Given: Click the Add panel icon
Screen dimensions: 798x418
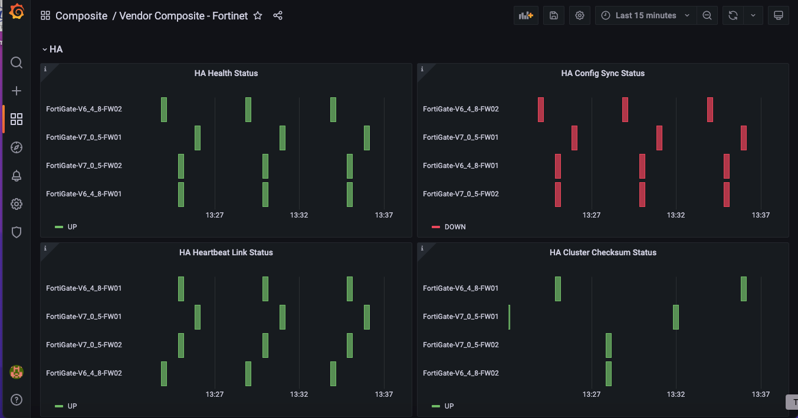Looking at the screenshot, I should click(x=526, y=16).
